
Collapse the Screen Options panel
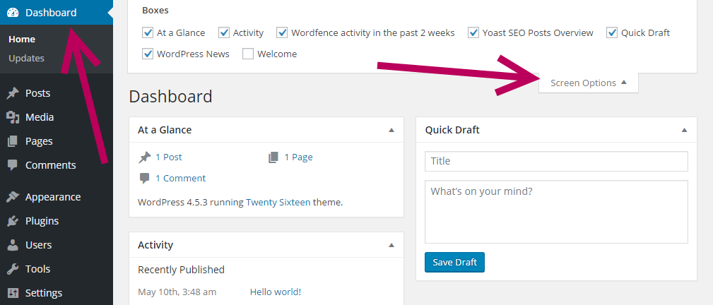[589, 83]
